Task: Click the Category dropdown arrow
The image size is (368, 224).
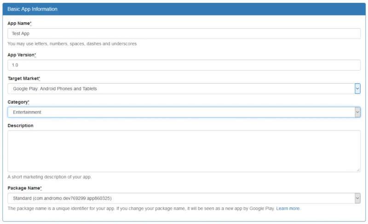Action: point(357,112)
